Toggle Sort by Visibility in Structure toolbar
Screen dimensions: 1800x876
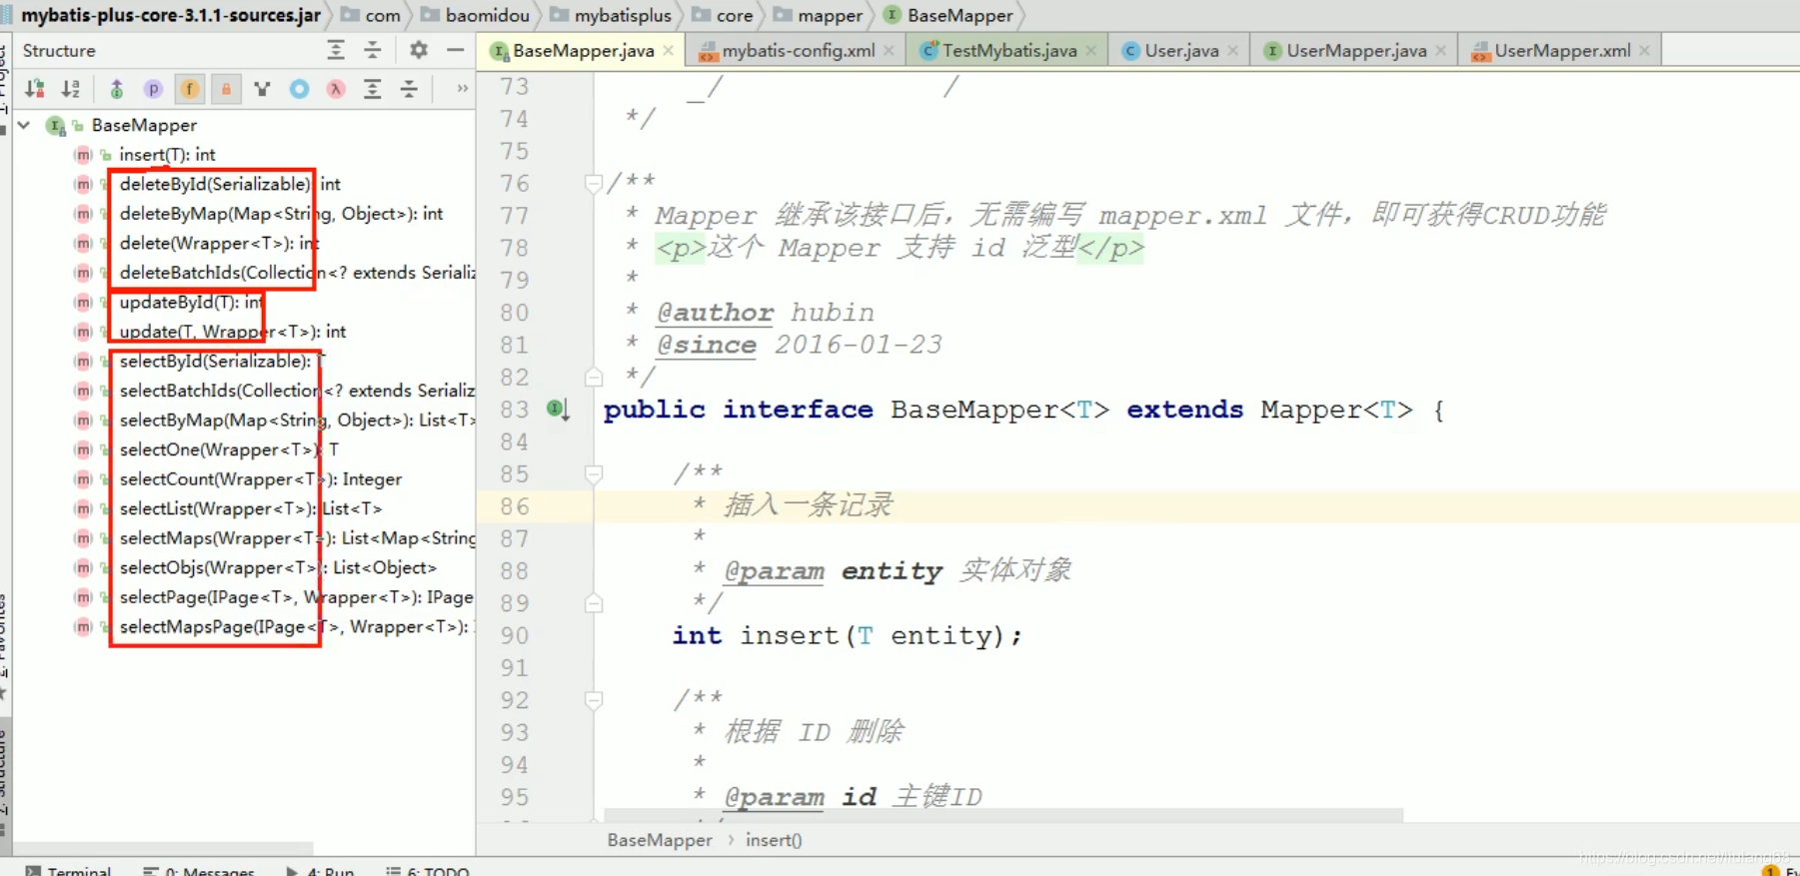(x=35, y=89)
